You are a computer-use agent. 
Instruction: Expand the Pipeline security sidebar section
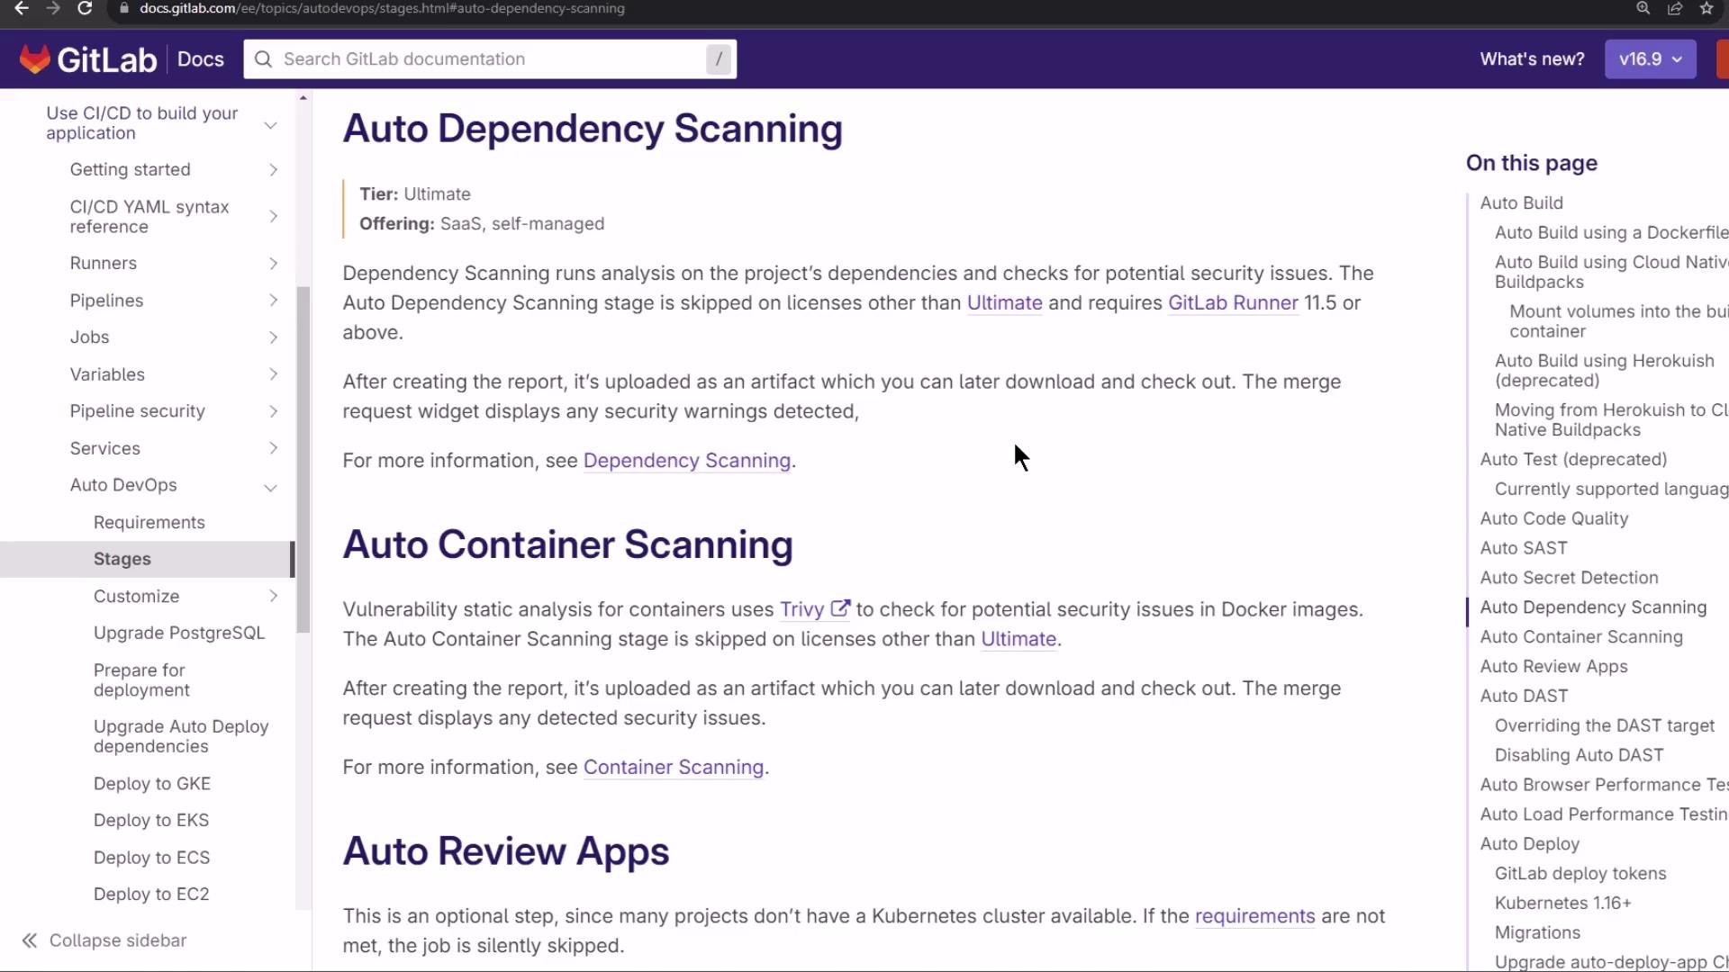click(273, 411)
